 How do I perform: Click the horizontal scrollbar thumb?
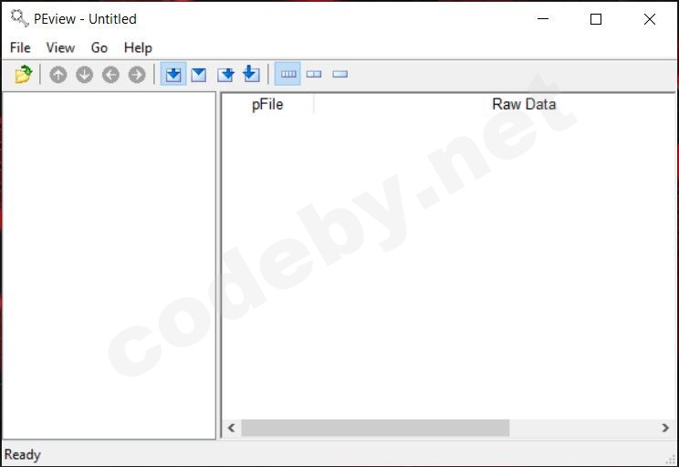[x=375, y=428]
